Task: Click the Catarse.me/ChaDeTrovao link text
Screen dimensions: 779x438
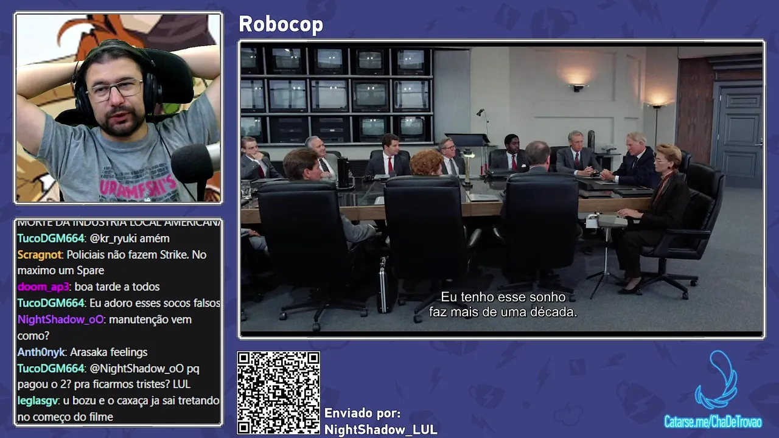Action: click(x=713, y=422)
